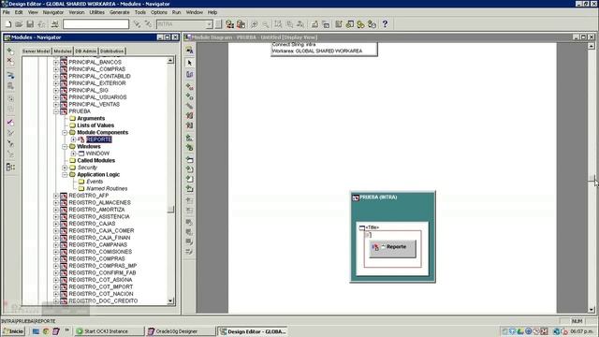Open the Utilities menu
The height and width of the screenshot is (337, 599).
pos(96,12)
